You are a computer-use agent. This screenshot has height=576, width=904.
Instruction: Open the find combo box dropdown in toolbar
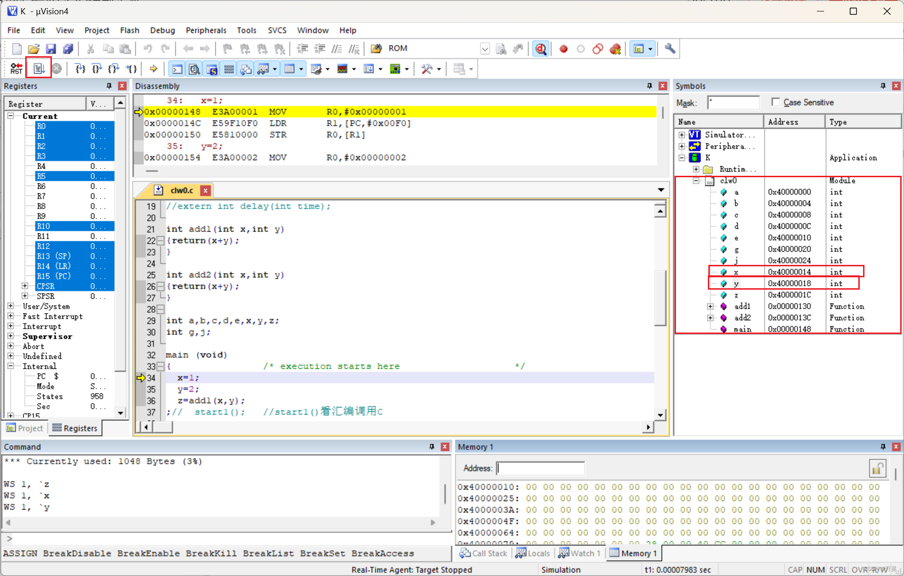click(x=485, y=49)
